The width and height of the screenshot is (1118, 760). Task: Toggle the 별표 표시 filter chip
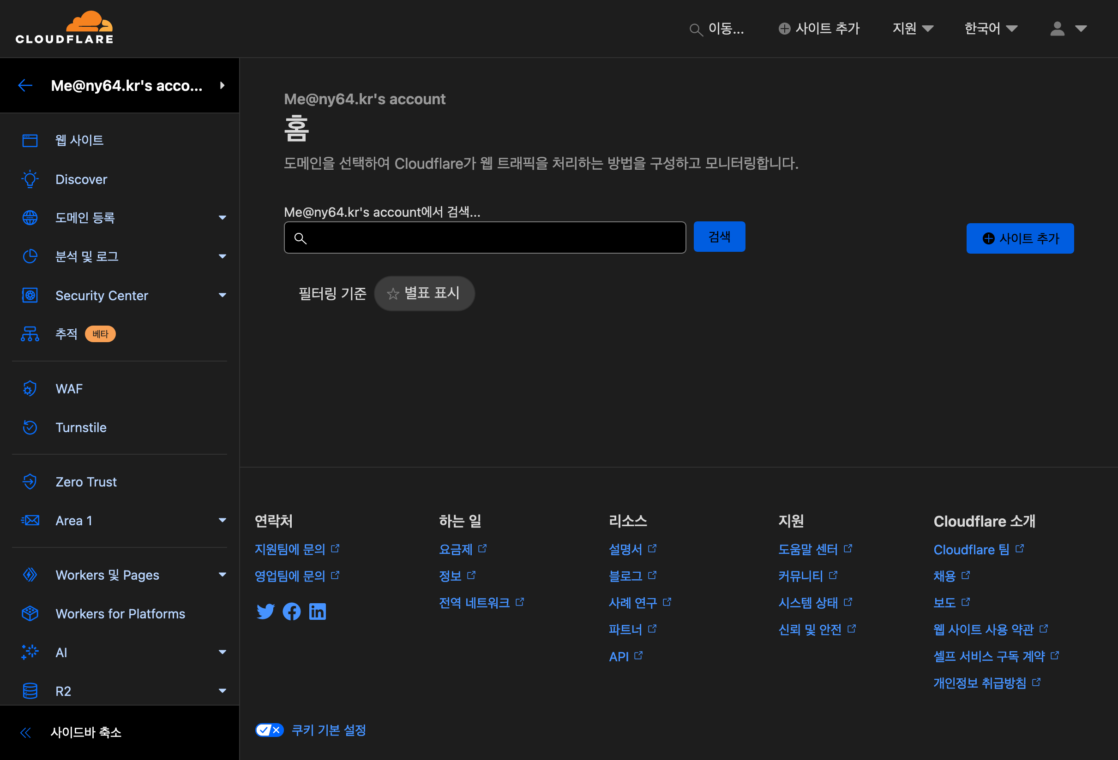[424, 293]
